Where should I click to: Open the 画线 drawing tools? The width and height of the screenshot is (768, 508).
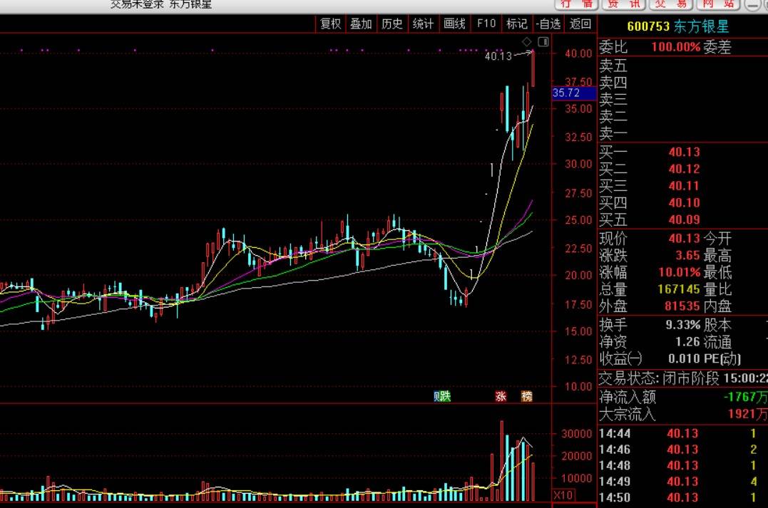point(454,24)
